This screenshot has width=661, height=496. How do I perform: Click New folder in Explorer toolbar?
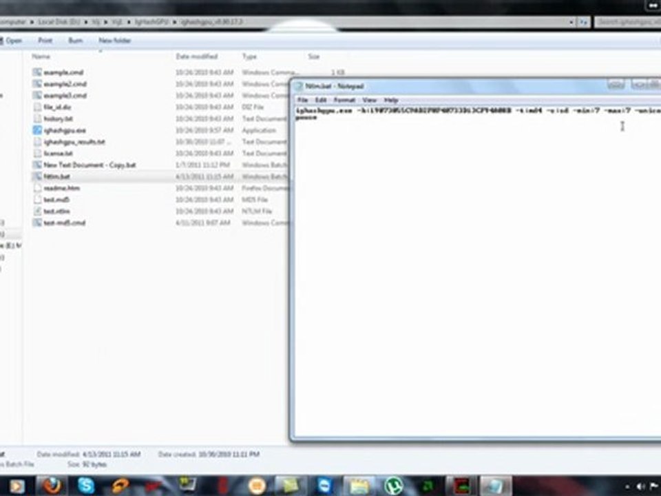pyautogui.click(x=115, y=41)
